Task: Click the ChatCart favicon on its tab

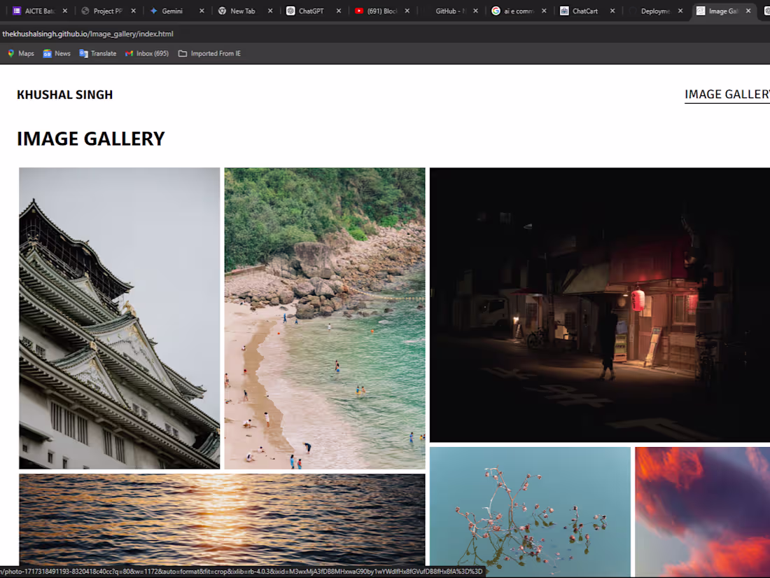Action: 563,11
